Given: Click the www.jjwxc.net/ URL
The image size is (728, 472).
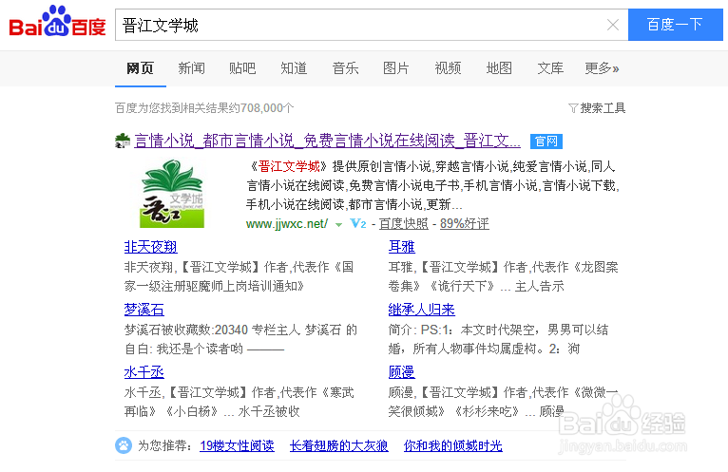Looking at the screenshot, I should [x=287, y=224].
